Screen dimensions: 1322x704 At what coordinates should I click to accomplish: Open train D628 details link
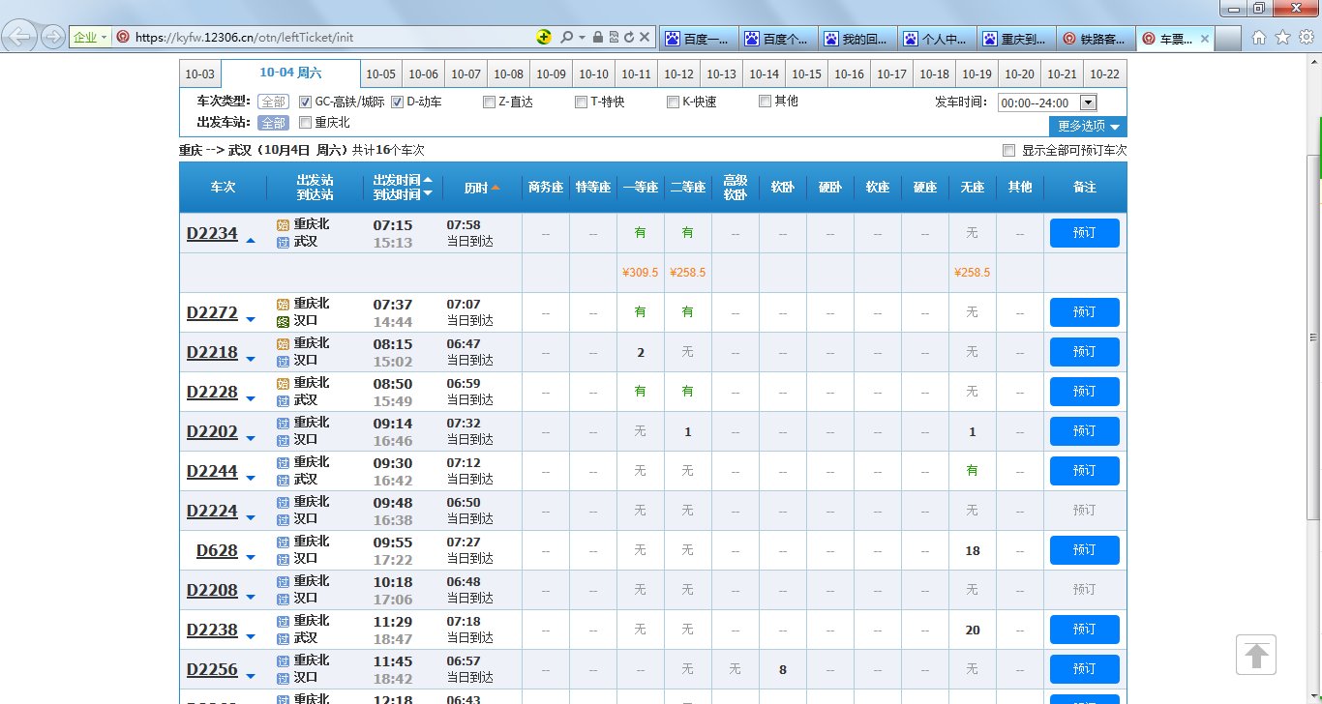(217, 550)
